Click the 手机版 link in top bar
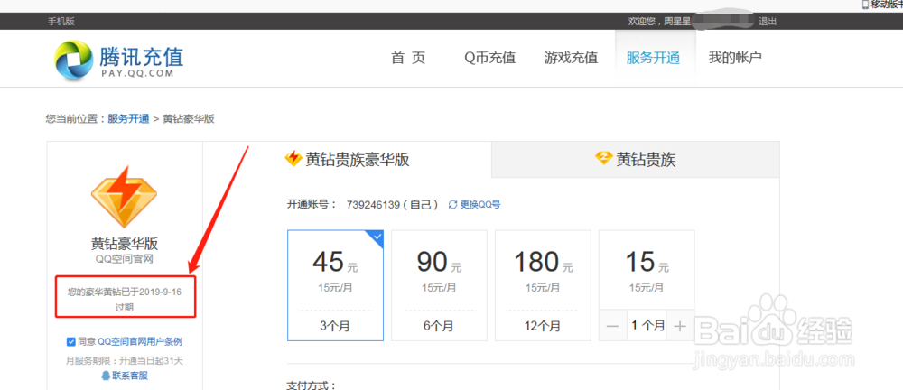The width and height of the screenshot is (903, 390). 61,22
